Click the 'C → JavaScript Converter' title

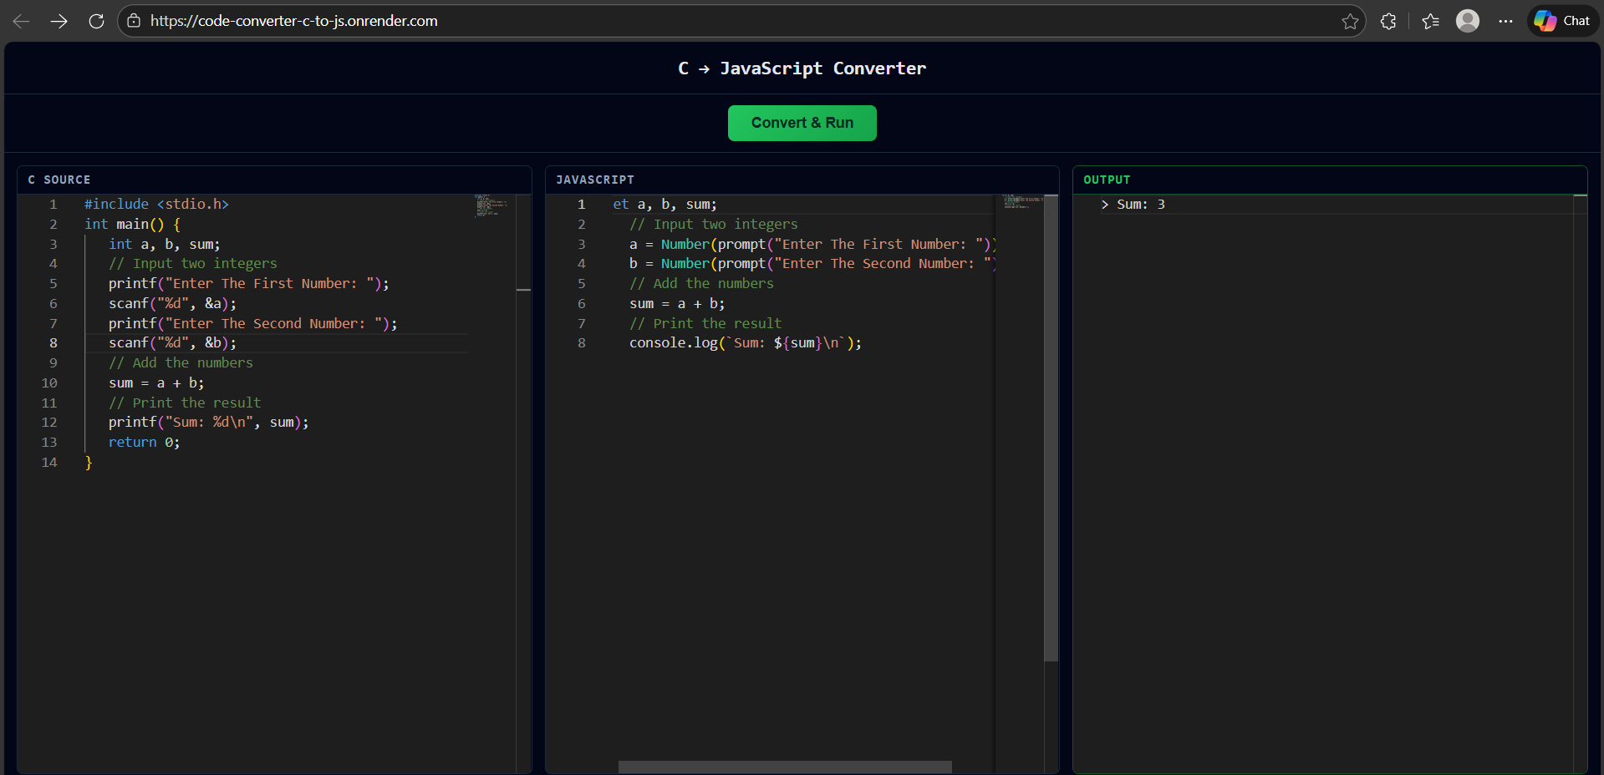[802, 68]
